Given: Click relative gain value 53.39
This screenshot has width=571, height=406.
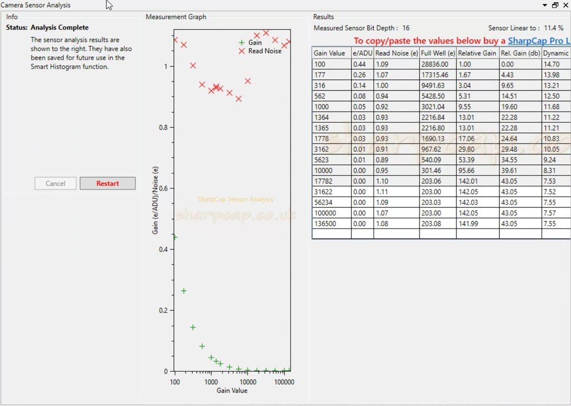Looking at the screenshot, I should (477, 160).
